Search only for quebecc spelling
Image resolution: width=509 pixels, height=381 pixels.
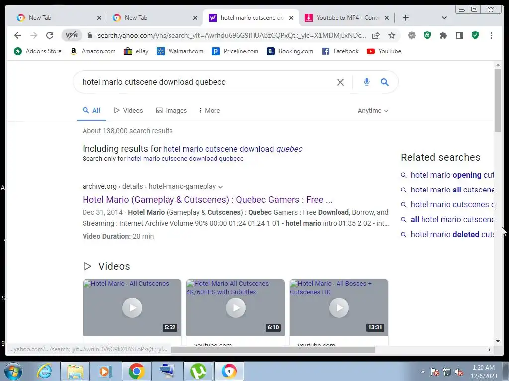(185, 158)
